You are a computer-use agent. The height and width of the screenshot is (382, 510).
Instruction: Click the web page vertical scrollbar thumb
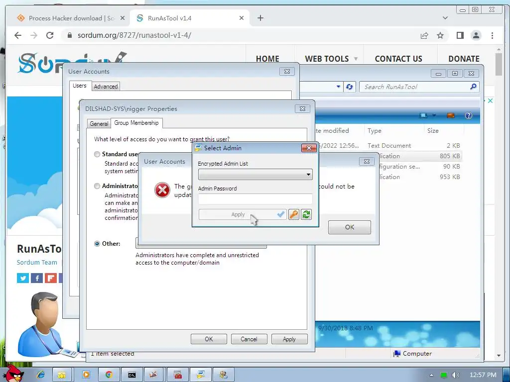[499, 64]
